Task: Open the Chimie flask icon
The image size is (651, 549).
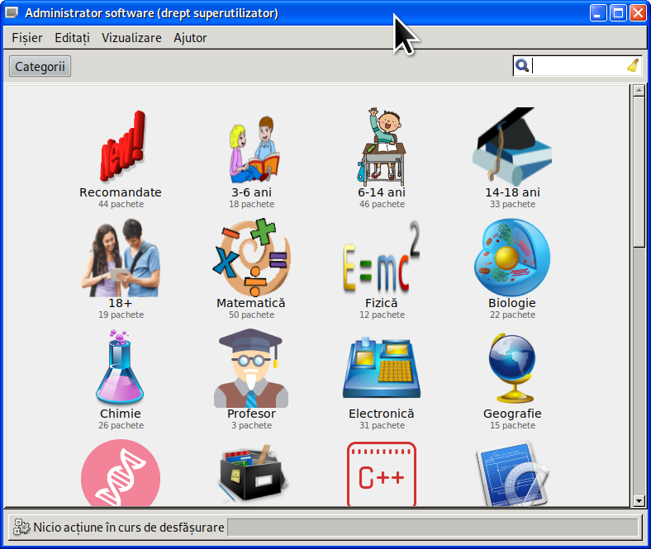Action: point(121,367)
